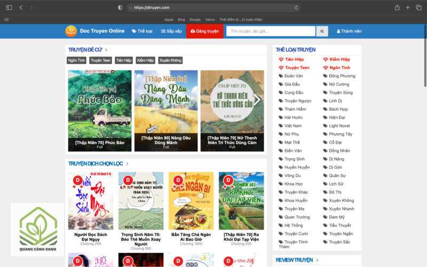Viewport: 427px width, 267px height.
Task: Open Safari sidebar toggle icon
Action: [x=9, y=7]
